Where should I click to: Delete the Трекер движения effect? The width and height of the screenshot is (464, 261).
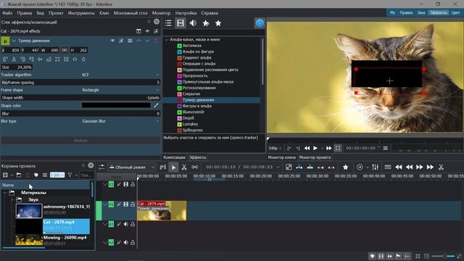click(x=156, y=41)
